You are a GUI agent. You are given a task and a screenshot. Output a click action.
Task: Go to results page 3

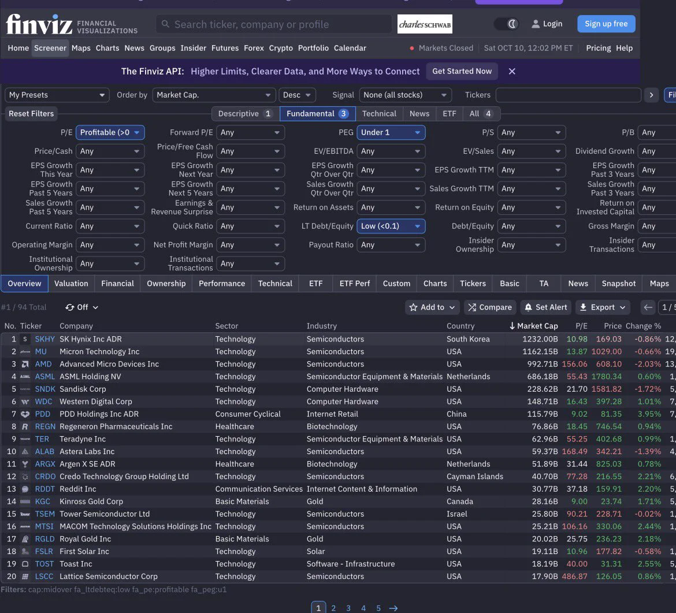[348, 608]
